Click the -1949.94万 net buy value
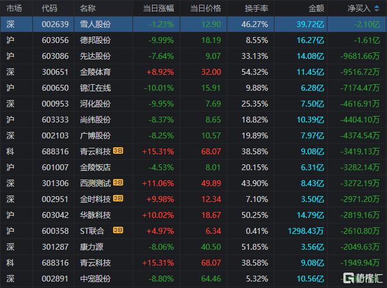Viewport: 387px width, 288px height. click(360, 263)
